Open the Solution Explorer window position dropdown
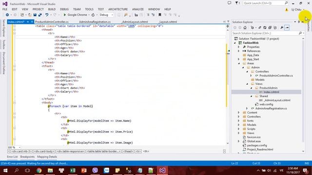This screenshot has width=312, height=175. coord(295,22)
